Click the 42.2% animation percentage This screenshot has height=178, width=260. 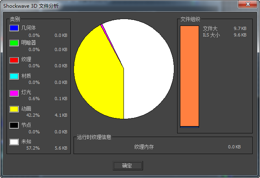[33, 115]
